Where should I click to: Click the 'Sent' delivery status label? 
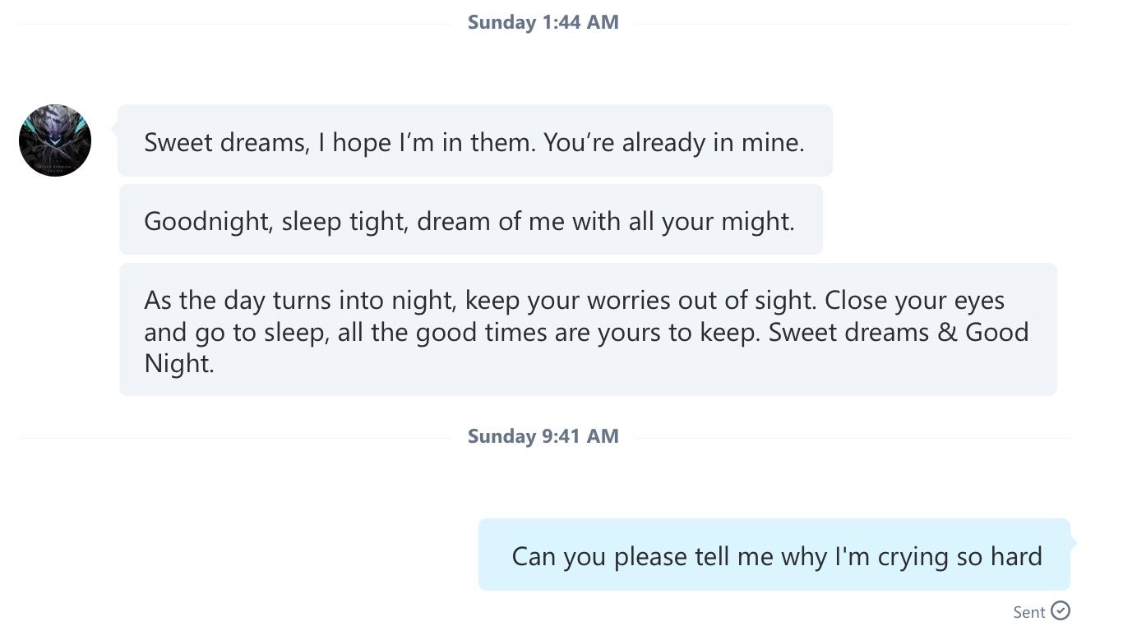pos(1029,612)
